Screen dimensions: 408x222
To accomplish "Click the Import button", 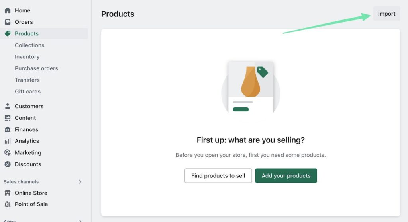I will (x=386, y=14).
